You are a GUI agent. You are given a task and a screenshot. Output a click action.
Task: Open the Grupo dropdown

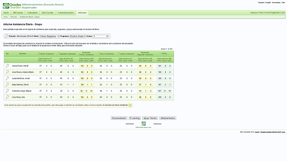pos(100,36)
